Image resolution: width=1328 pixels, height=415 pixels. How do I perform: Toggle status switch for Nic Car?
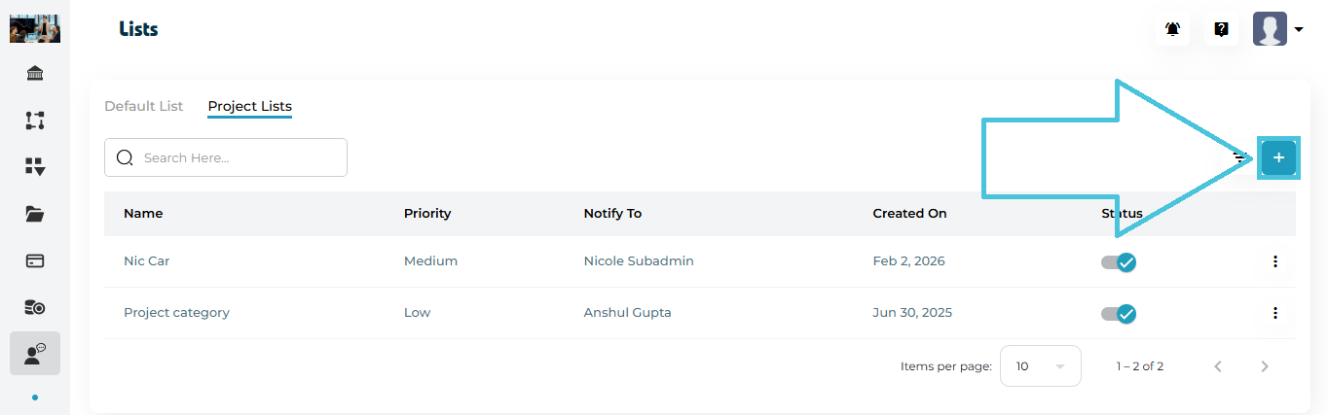click(x=1119, y=261)
